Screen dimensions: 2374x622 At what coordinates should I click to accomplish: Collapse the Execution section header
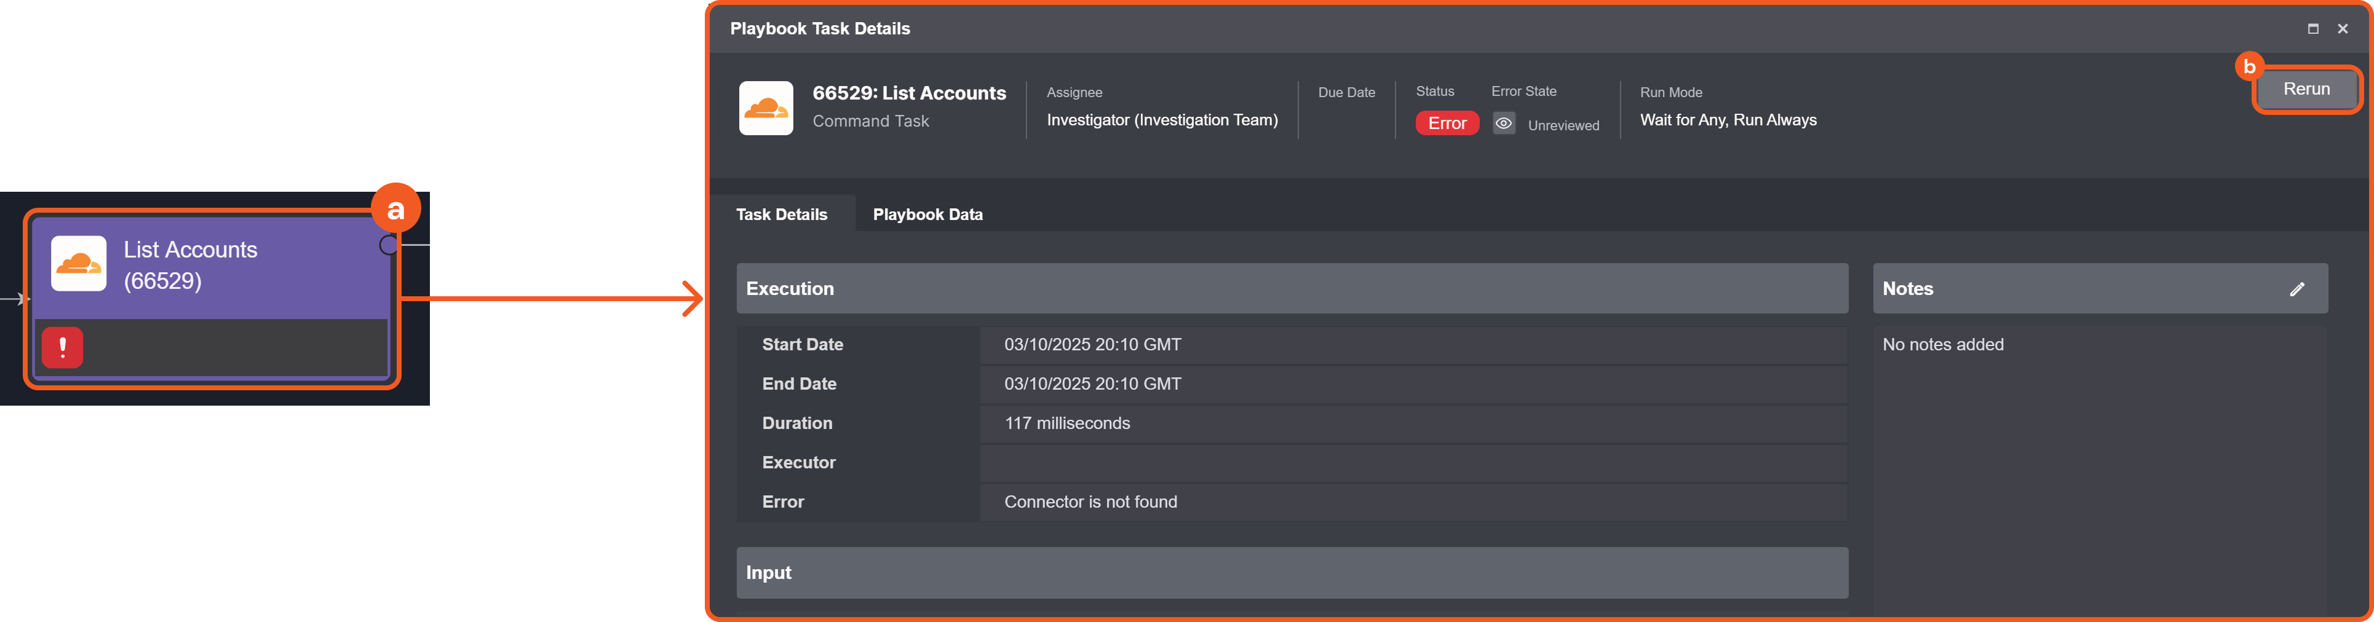(1291, 288)
